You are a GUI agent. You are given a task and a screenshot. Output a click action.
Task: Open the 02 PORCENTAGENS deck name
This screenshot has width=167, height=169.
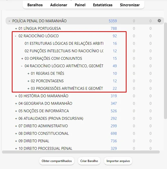coord(47,81)
